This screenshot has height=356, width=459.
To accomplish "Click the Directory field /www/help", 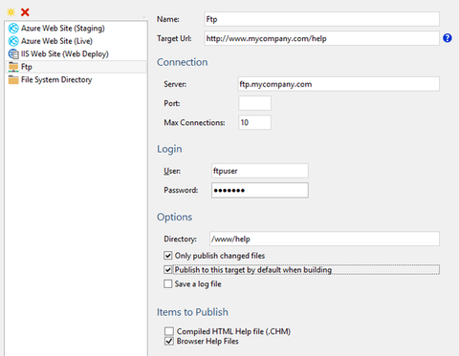I will point(324,239).
